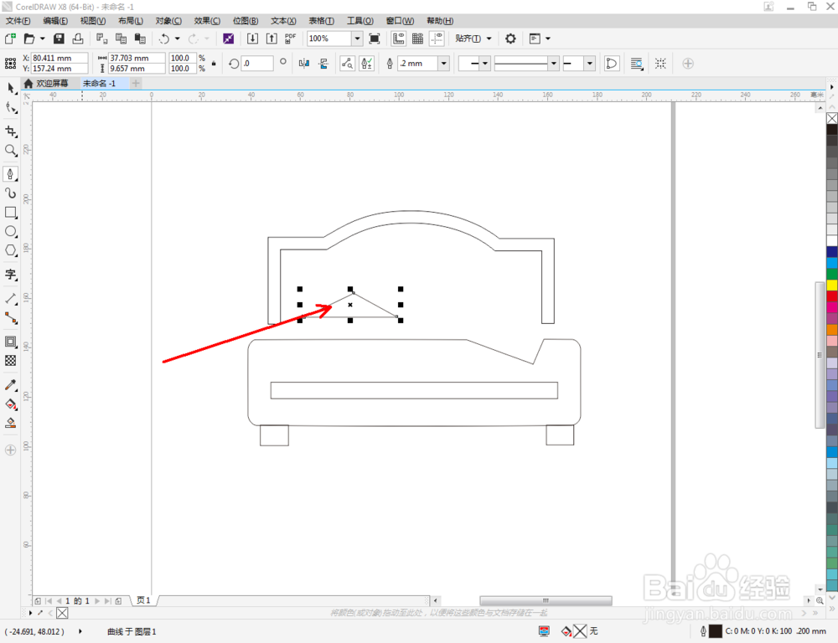
Task: Save the current document
Action: 59,39
